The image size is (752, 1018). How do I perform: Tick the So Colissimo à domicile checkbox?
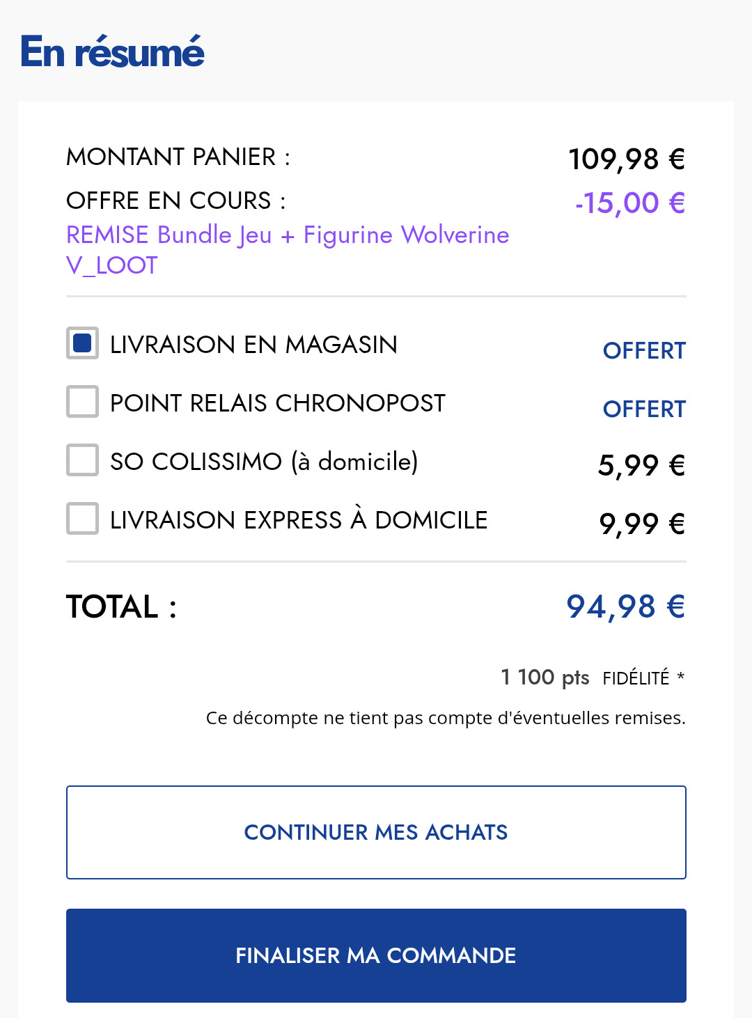[82, 460]
